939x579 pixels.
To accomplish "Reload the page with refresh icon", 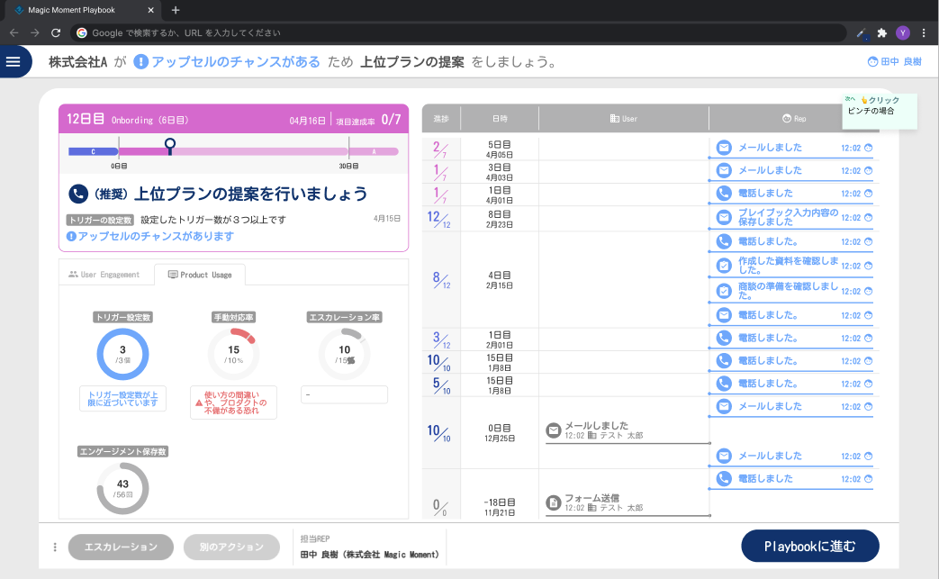I will tap(56, 33).
